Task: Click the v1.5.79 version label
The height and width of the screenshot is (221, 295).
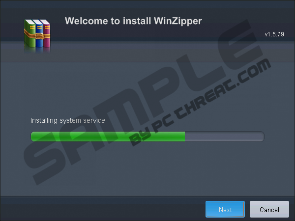Action: (274, 34)
